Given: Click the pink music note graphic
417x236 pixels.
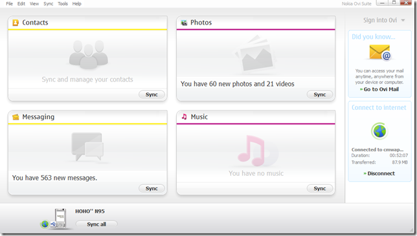Looking at the screenshot, I should 251,150.
